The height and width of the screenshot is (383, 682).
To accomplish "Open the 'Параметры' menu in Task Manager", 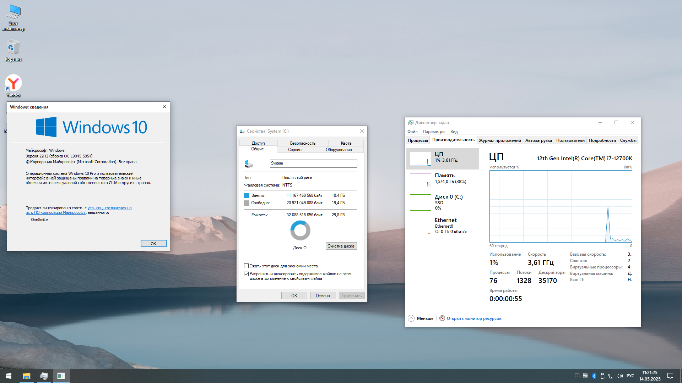I will 434,132.
